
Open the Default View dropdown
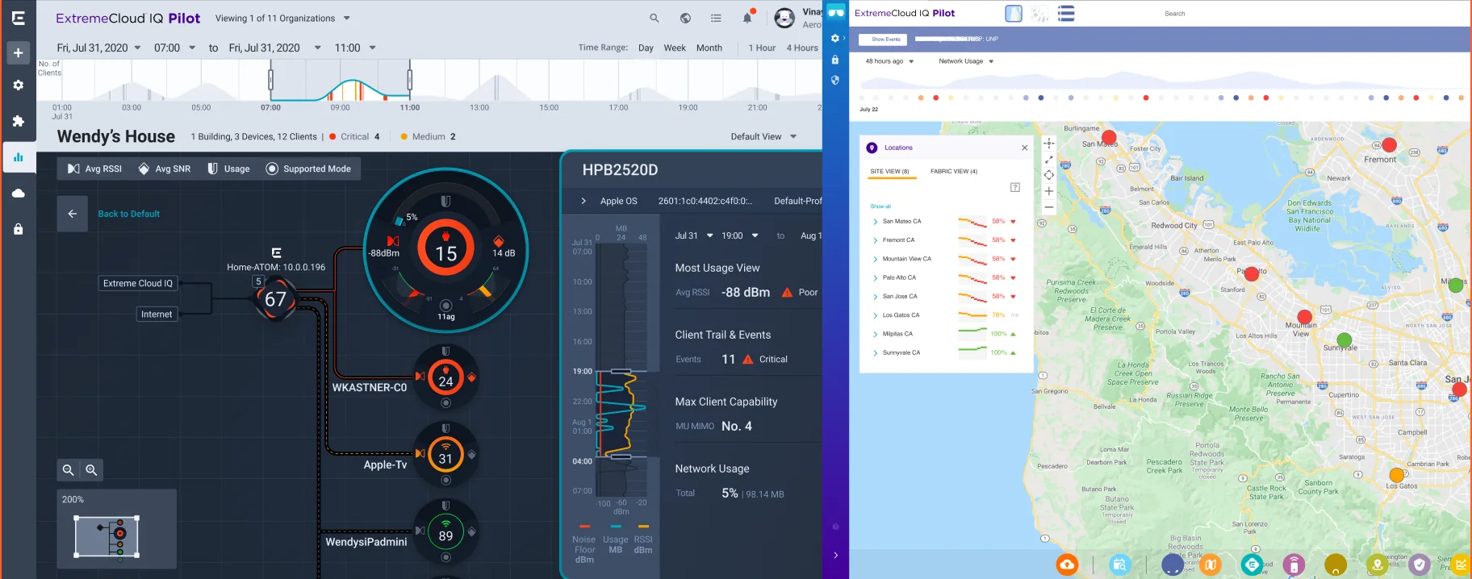click(x=763, y=136)
